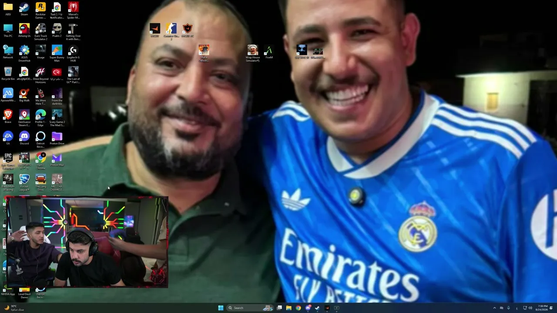Select The Long Drive game shortcut

[x=40, y=182]
